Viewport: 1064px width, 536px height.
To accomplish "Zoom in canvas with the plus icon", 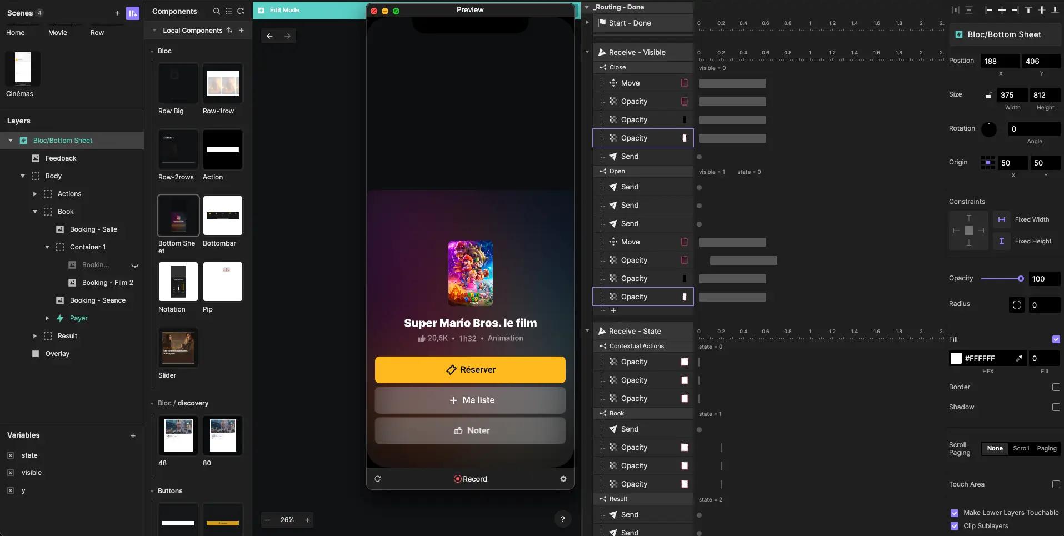I will (307, 520).
